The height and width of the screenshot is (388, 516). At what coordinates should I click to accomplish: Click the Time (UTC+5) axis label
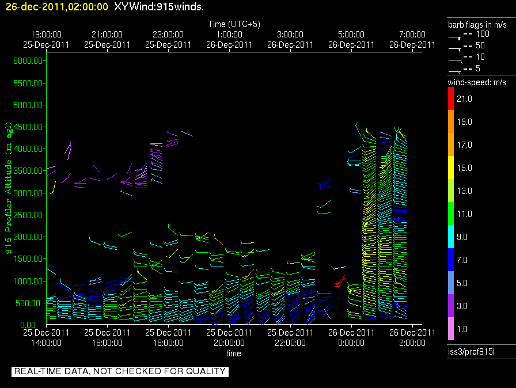[x=234, y=24]
